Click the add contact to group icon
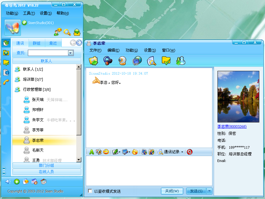Viewport: 265px width, 199px height. (x=180, y=60)
